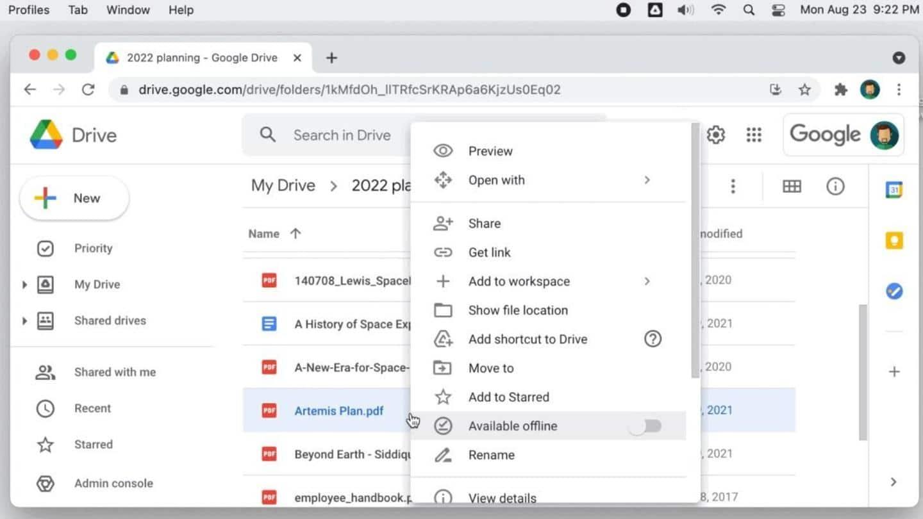This screenshot has width=923, height=519.
Task: Expand the Shared drives tree
Action: (24, 320)
